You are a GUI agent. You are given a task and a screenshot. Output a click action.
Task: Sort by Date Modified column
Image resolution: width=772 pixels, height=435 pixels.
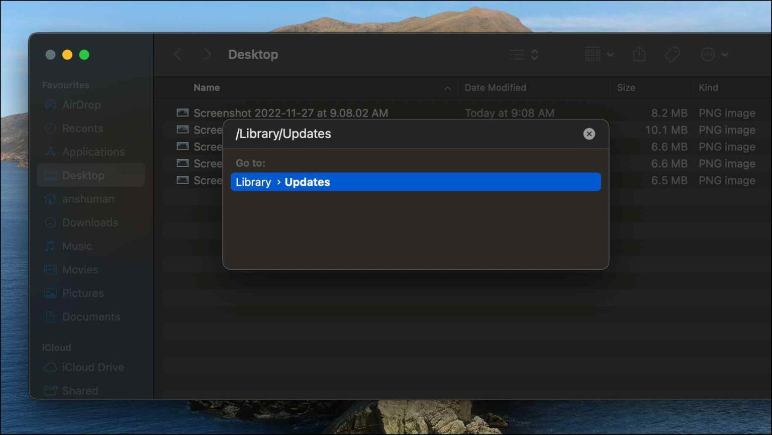495,87
